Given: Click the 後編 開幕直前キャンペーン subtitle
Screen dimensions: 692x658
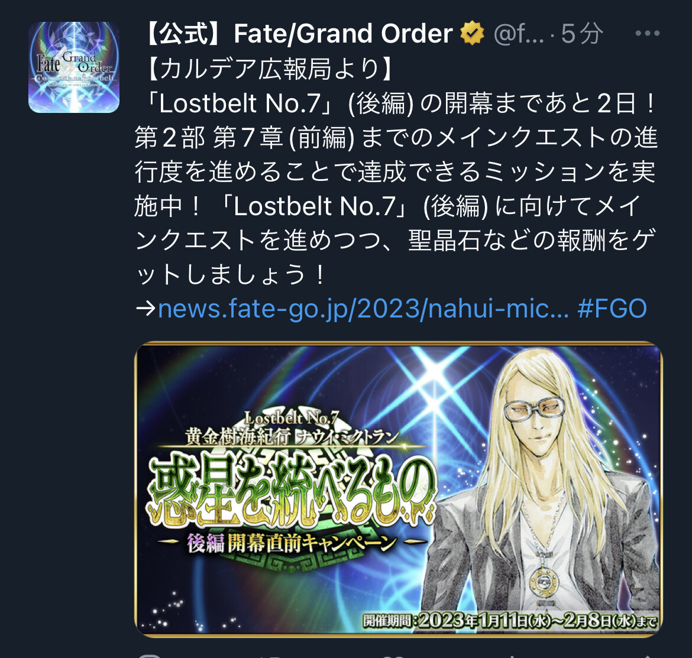Looking at the screenshot, I should tap(291, 543).
